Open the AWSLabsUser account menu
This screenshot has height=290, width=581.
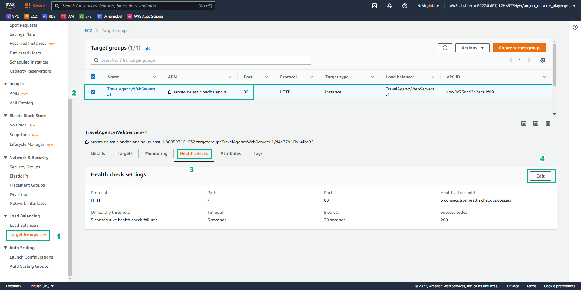[513, 6]
